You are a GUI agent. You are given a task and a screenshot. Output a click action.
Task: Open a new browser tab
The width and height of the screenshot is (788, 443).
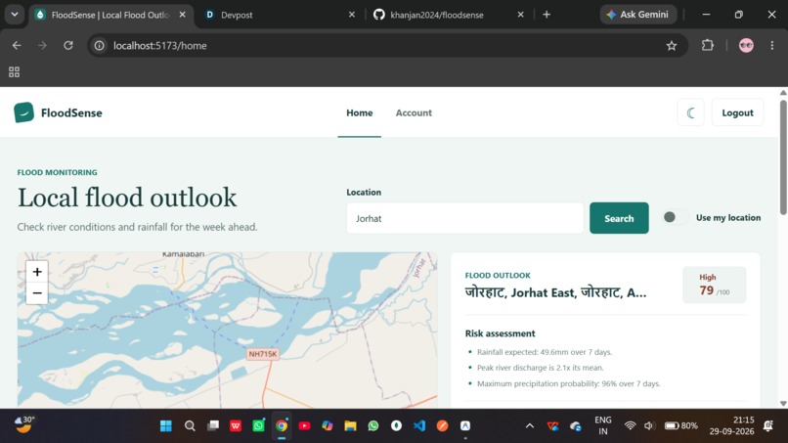[x=547, y=15]
